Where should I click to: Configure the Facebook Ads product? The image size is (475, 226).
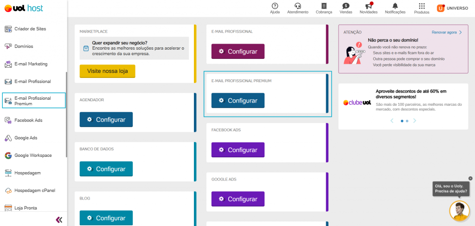(238, 150)
